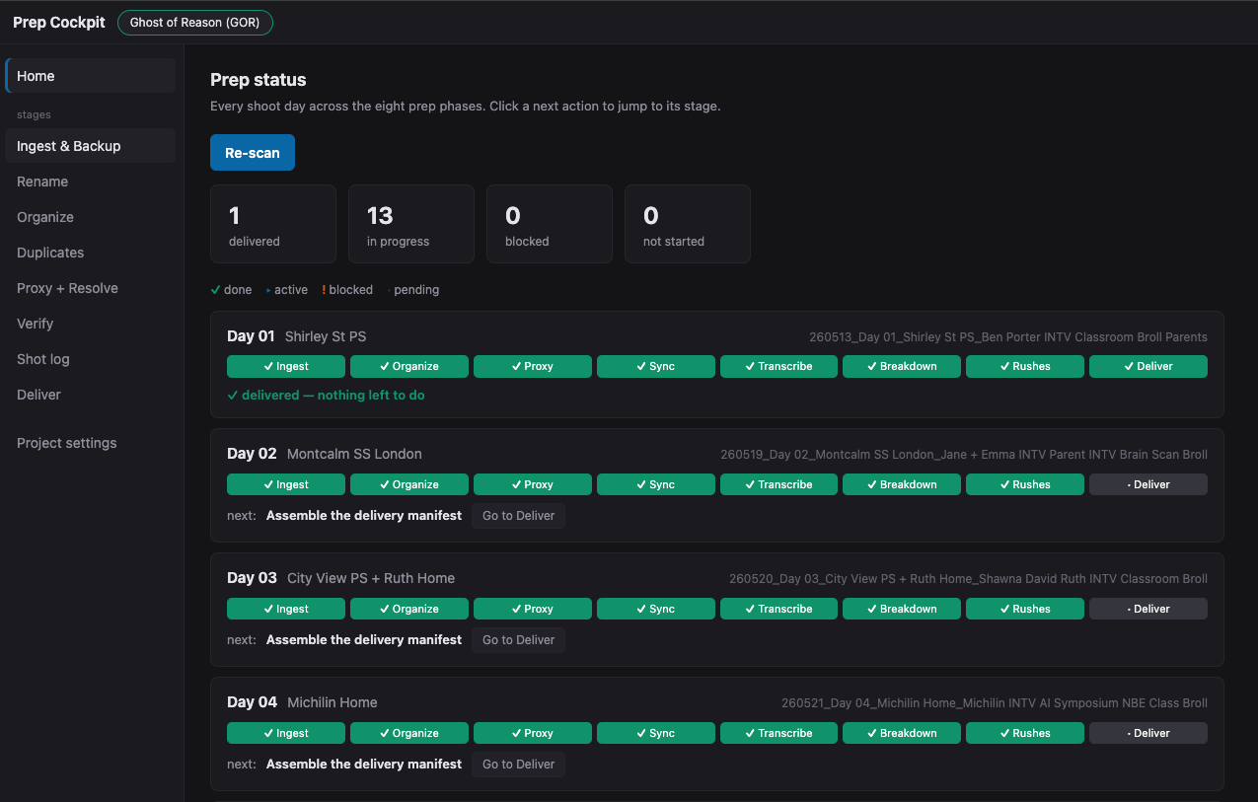
Task: Click the delivered count card
Action: (273, 224)
